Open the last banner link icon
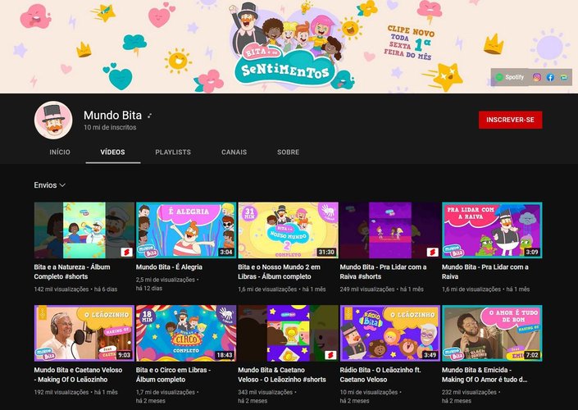This screenshot has height=410, width=578. 564,77
